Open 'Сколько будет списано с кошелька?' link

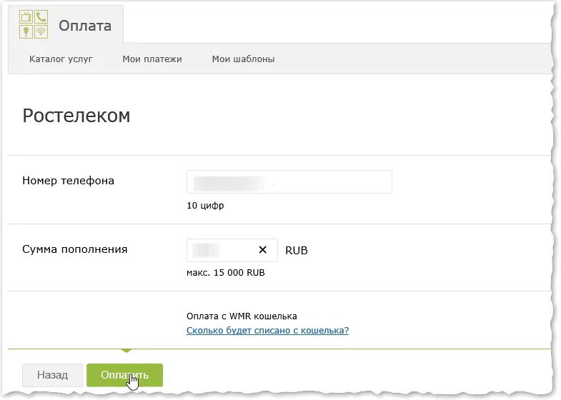coord(267,330)
